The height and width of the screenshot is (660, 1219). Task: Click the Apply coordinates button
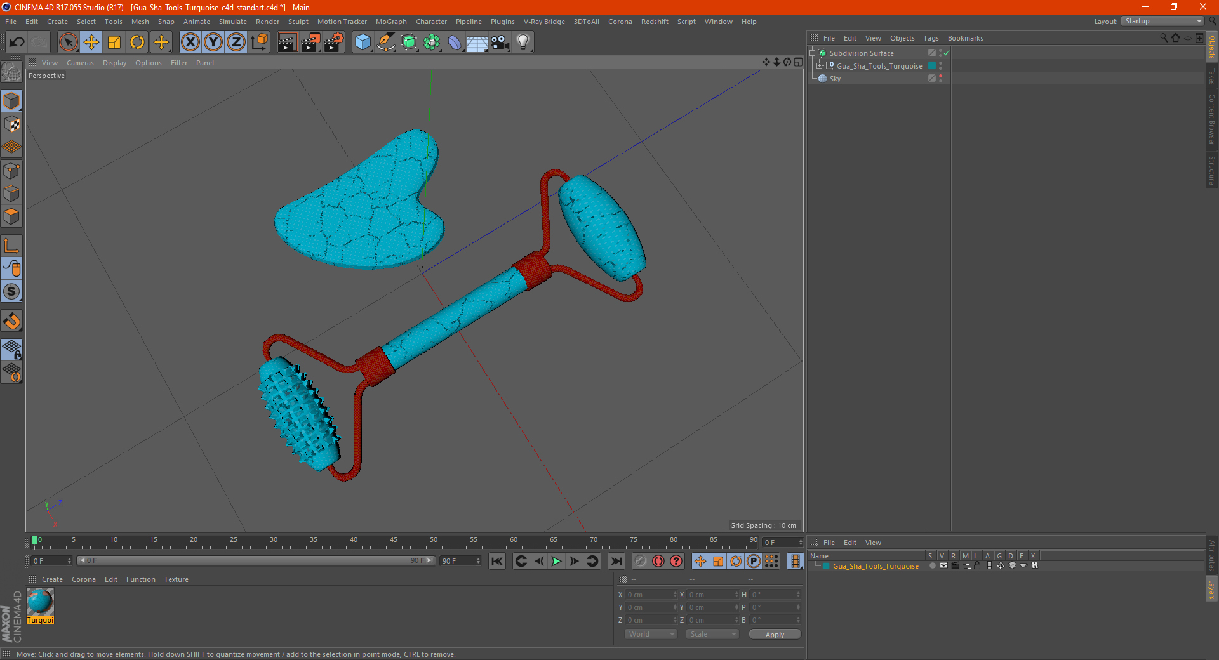coord(775,635)
